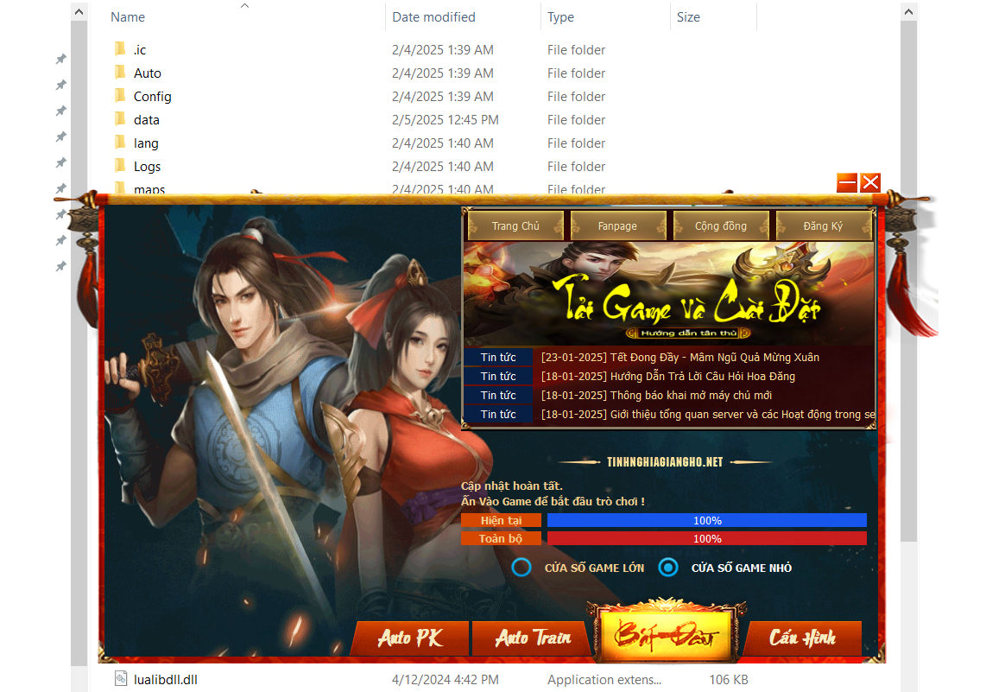Click the 'TINHNGHIAGIANGHO.NET' site label
This screenshot has width=1005, height=692.
[x=665, y=461]
